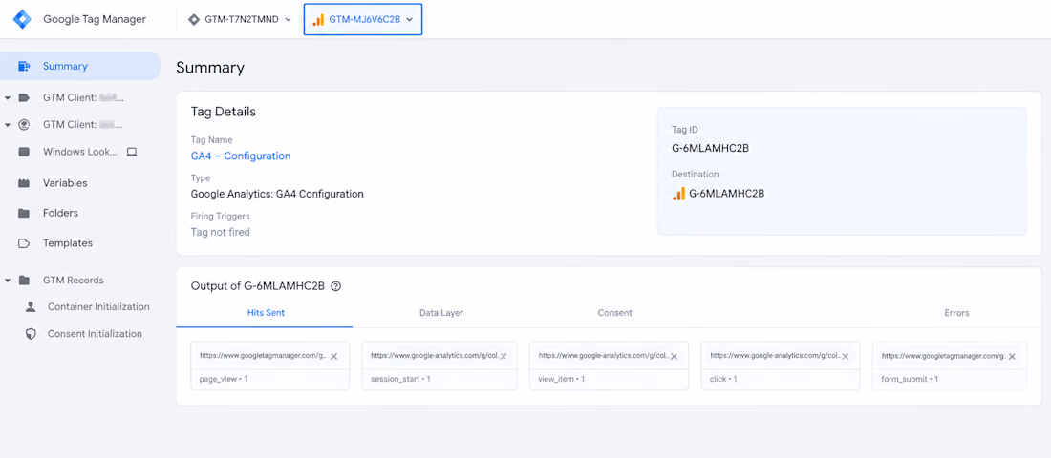This screenshot has height=458, width=1051.
Task: Click the 'click • 1' label
Action: click(x=723, y=379)
